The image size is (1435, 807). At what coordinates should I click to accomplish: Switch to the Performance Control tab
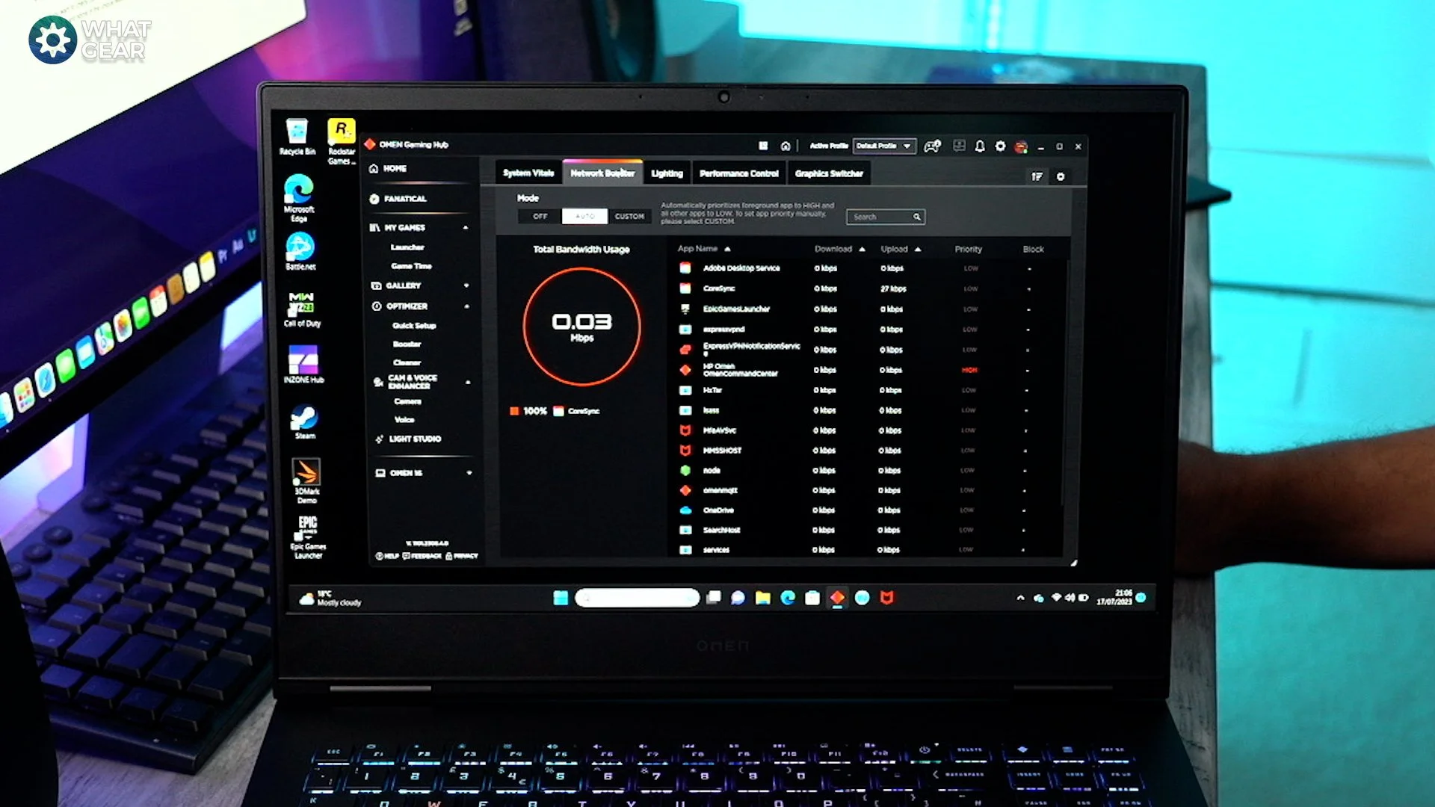click(739, 173)
